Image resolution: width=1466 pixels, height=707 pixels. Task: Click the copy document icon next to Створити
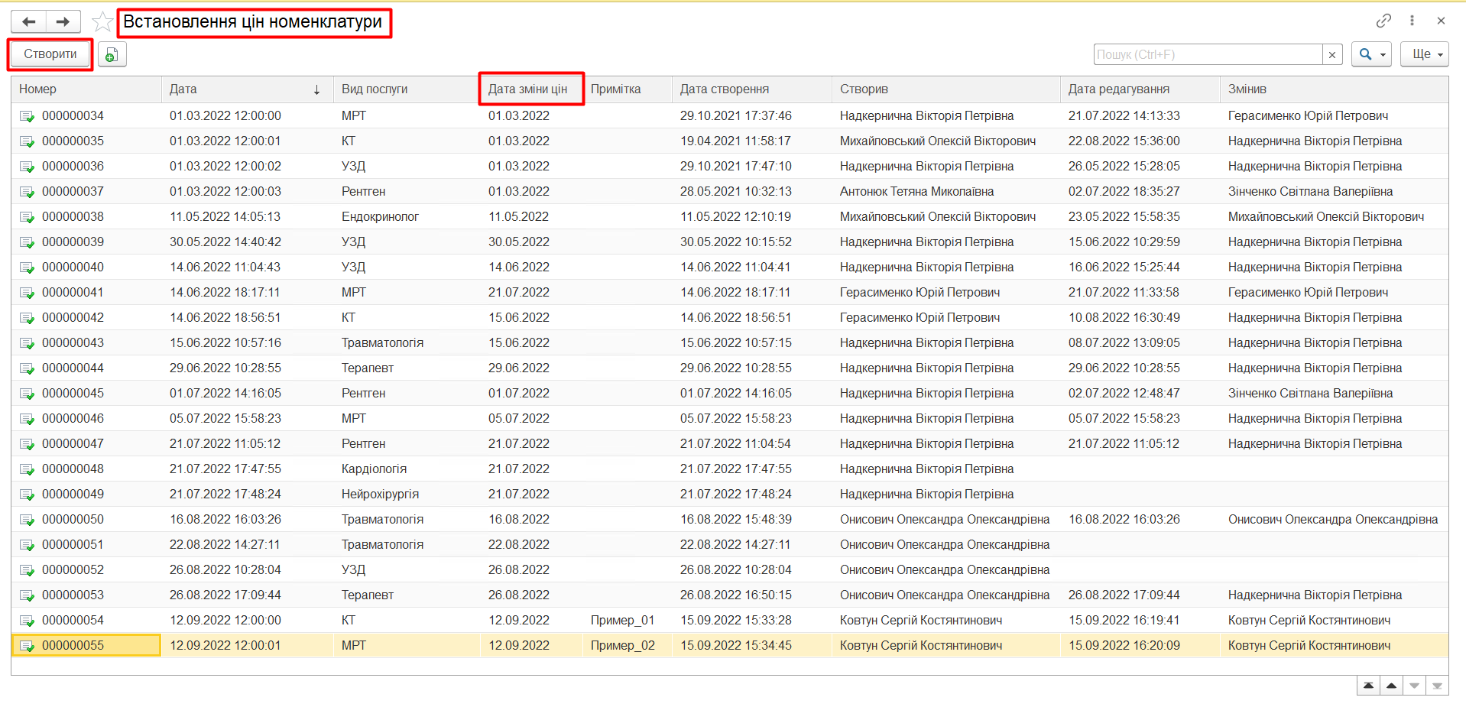click(x=112, y=54)
